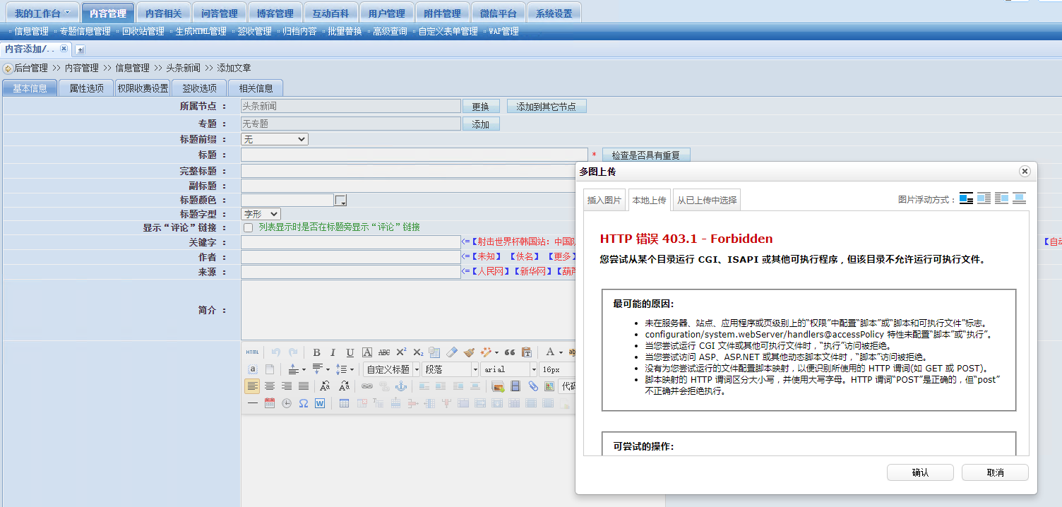Insert special character with the Omega icon
This screenshot has height=507, width=1062.
coord(304,403)
